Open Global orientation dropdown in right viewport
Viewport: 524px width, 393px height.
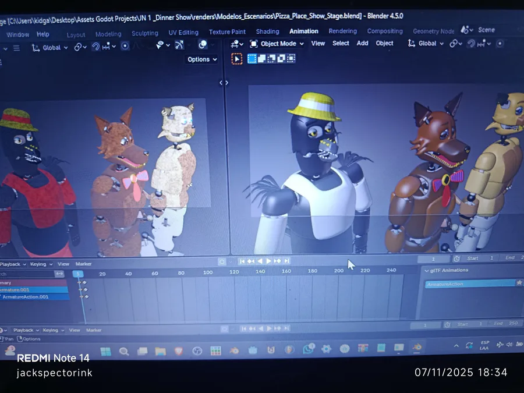(426, 44)
